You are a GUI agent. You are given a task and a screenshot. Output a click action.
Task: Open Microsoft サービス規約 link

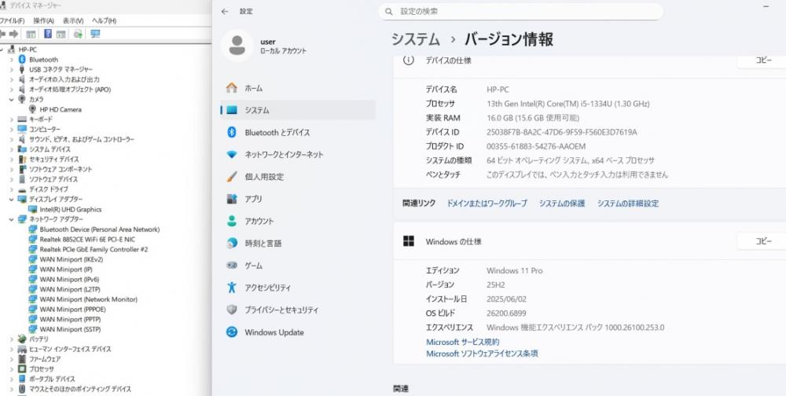point(463,342)
